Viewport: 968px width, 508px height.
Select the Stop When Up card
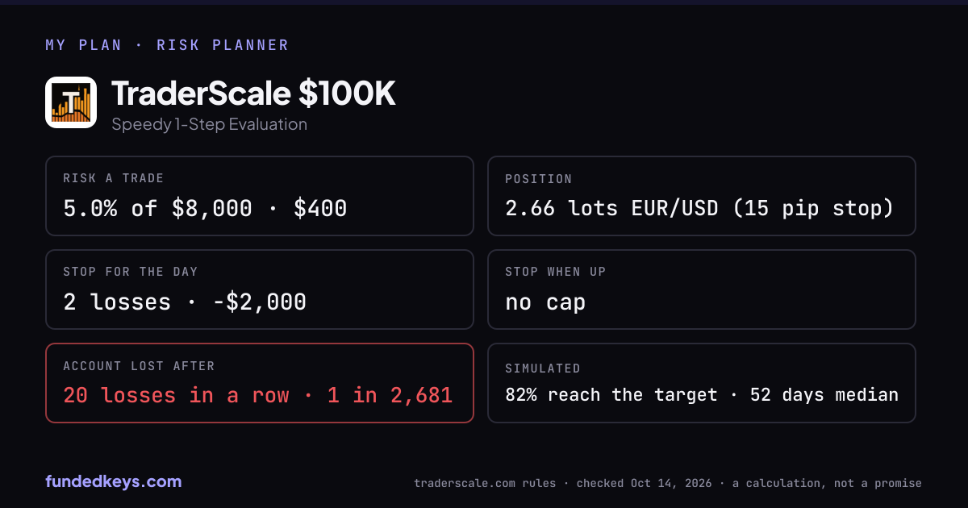coord(702,289)
